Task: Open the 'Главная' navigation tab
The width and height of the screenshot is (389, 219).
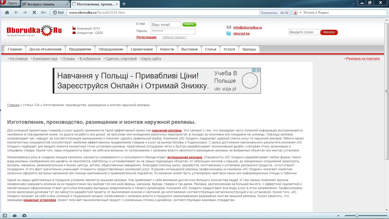Action: (x=15, y=49)
